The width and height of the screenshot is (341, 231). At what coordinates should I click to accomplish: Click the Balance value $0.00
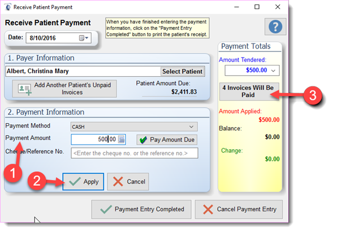pyautogui.click(x=272, y=137)
